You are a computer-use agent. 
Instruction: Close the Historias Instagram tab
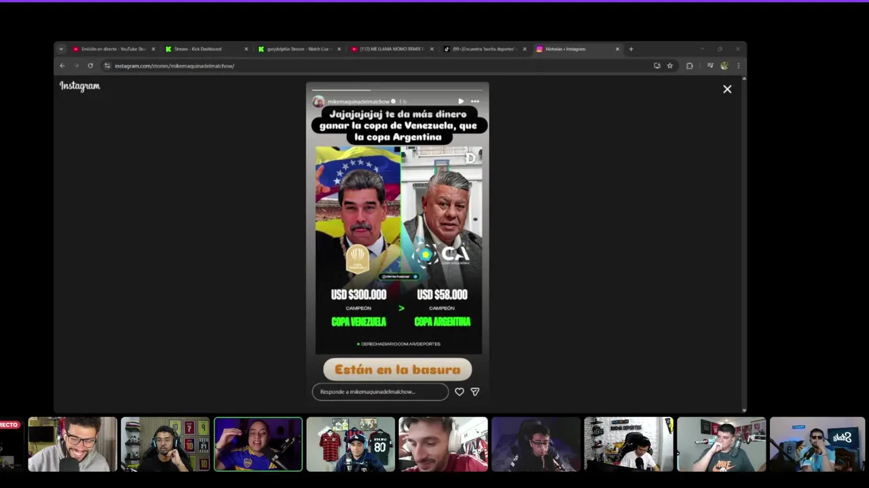pos(617,49)
